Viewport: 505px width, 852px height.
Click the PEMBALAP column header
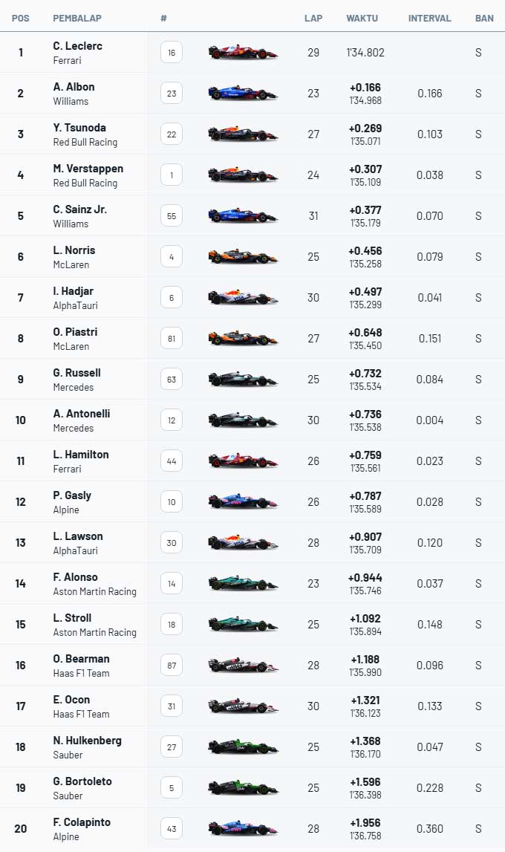(77, 19)
